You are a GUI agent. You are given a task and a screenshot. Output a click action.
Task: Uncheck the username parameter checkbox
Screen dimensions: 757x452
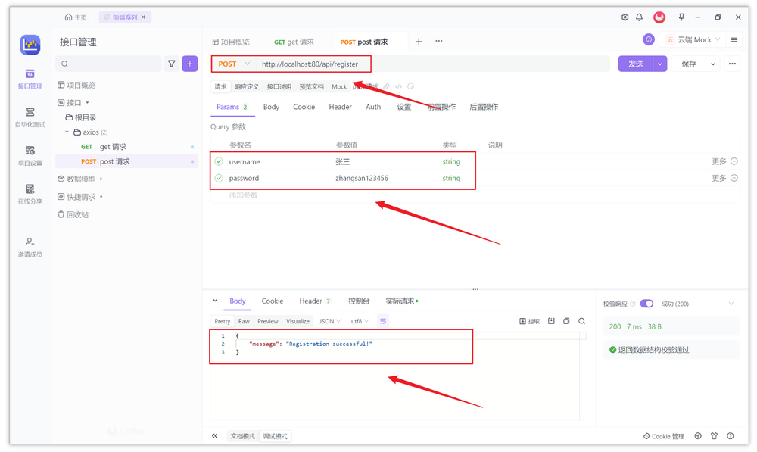219,161
